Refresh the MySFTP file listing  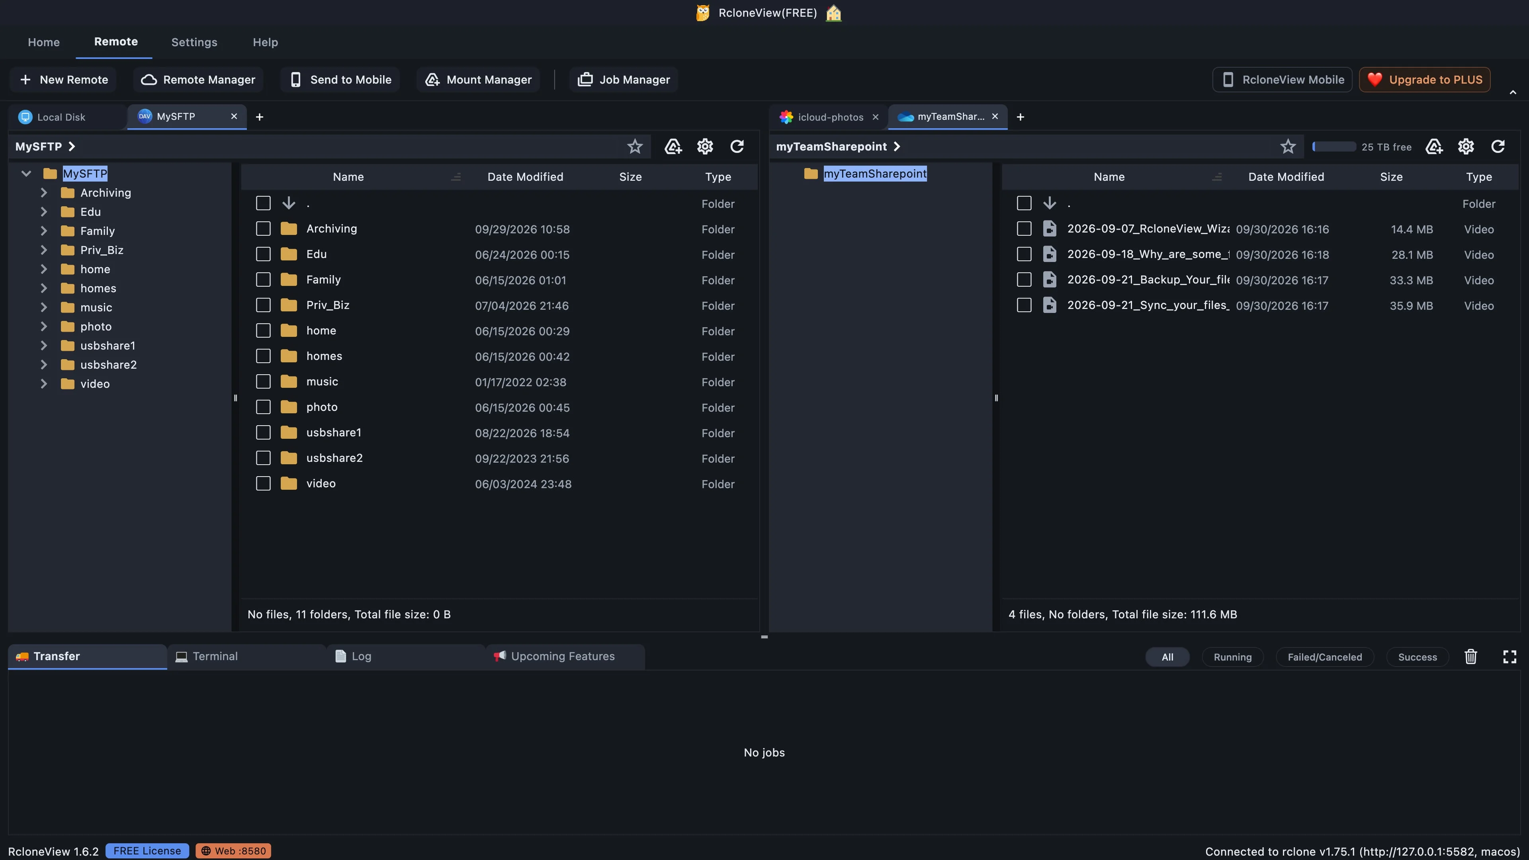[x=737, y=147]
